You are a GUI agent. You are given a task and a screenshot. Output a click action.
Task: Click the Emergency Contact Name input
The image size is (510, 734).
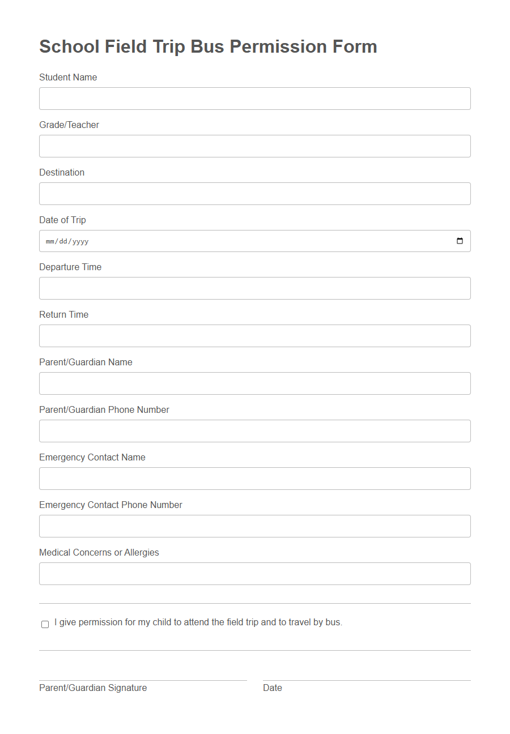[x=254, y=479]
